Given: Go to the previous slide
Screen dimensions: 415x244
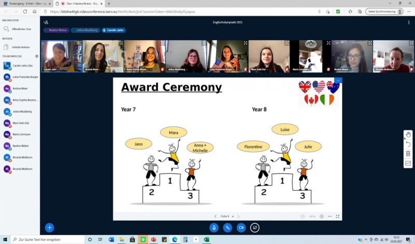Looking at the screenshot, I should click(216, 216).
